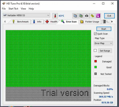
Task: Click the Exit button
Action: [x=109, y=16]
